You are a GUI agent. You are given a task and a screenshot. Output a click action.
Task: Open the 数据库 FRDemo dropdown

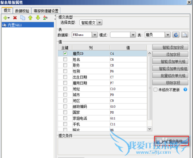(x=95, y=35)
